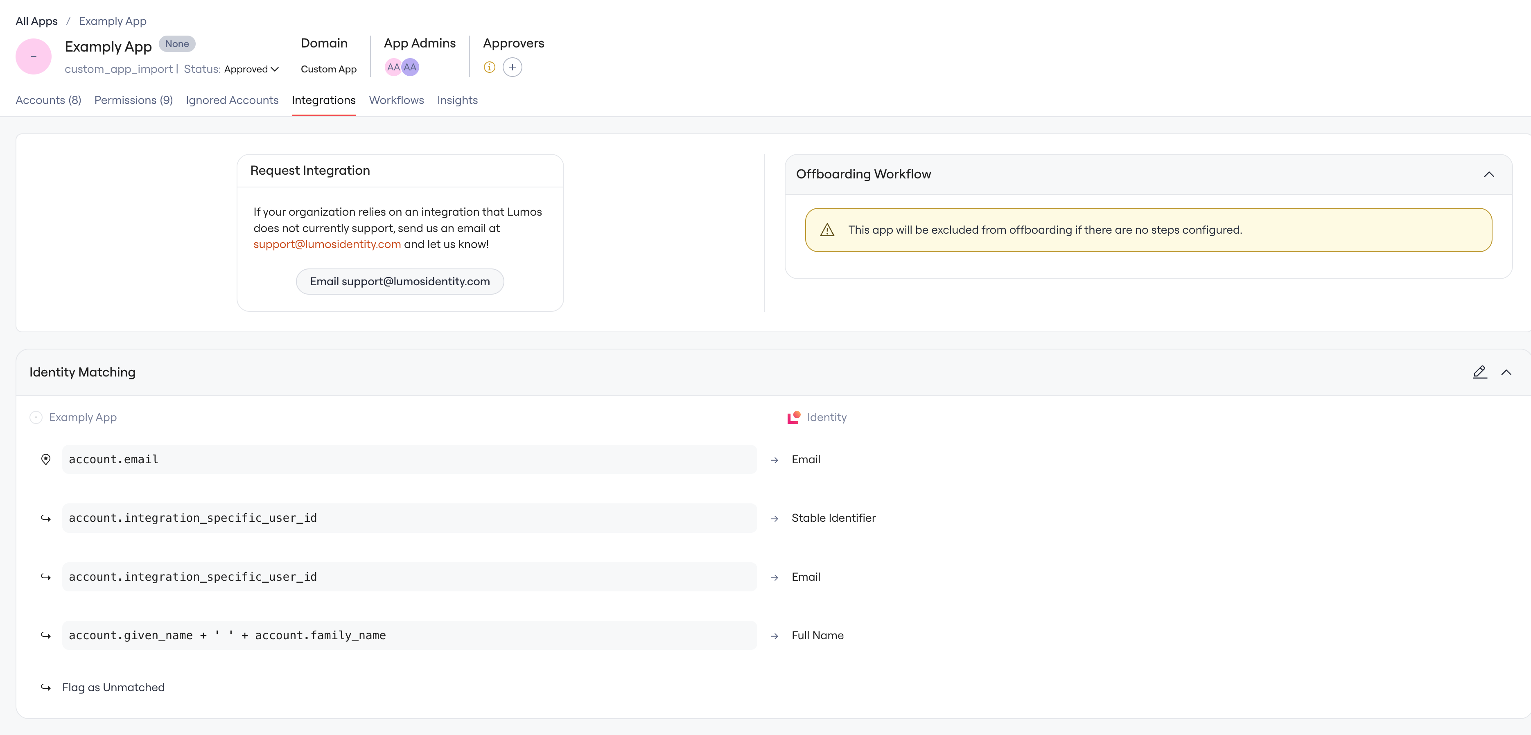
Task: Click the account.email expression field
Action: click(x=409, y=459)
